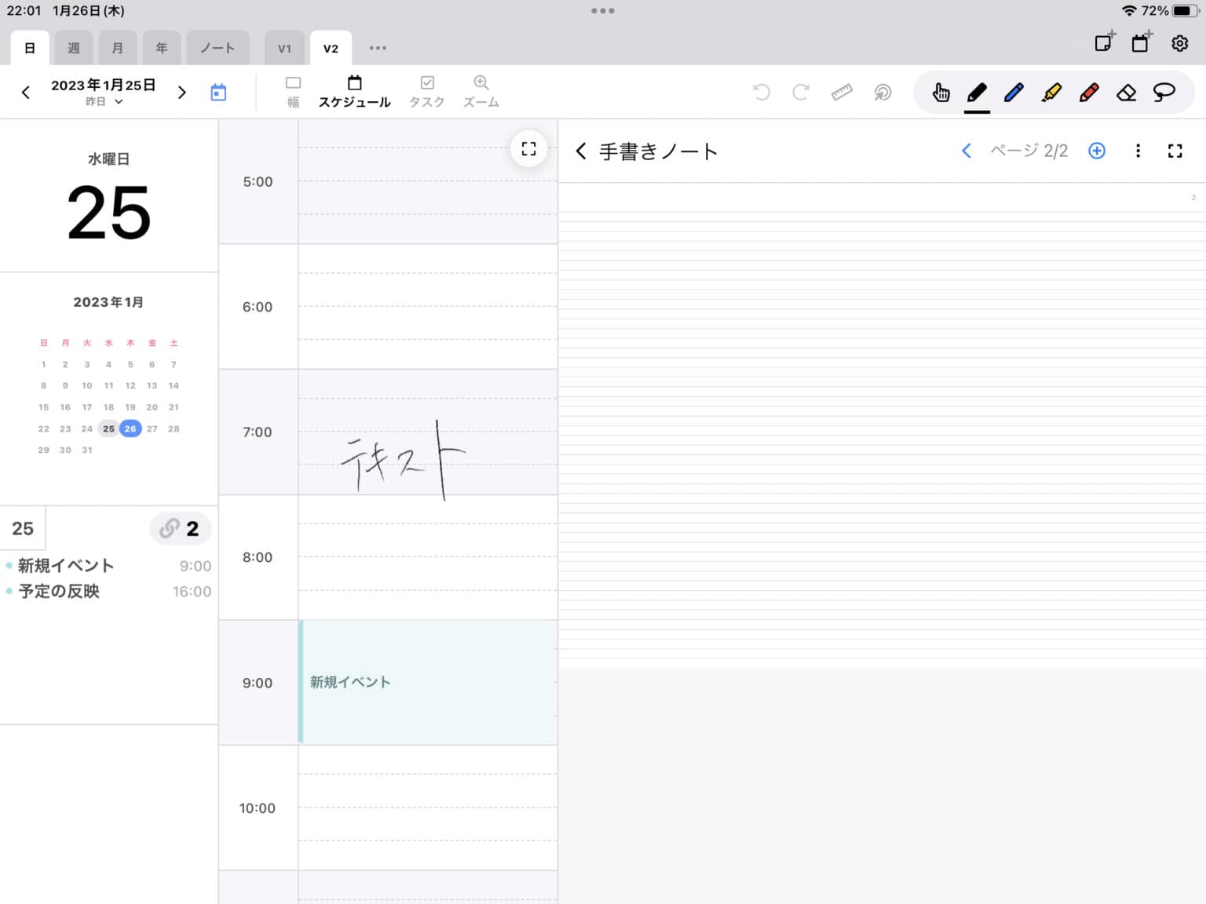Pick the yellow highlighter tool

coord(1051,92)
